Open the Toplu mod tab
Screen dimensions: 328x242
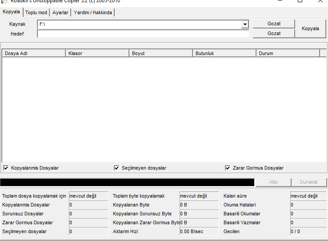36,12
